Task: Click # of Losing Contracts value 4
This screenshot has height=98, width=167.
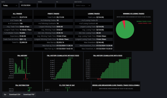Action: tap(97, 23)
